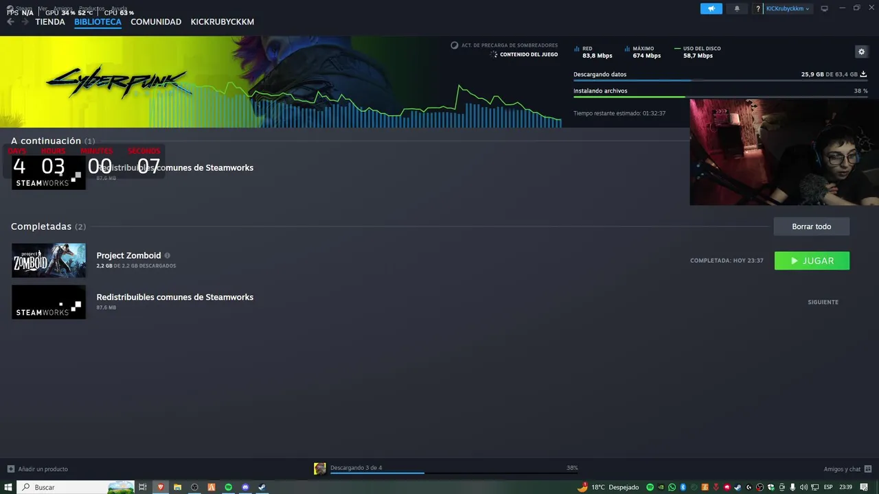Image resolution: width=879 pixels, height=494 pixels.
Task: Open the COMUNIDAD tab
Action: click(x=156, y=22)
